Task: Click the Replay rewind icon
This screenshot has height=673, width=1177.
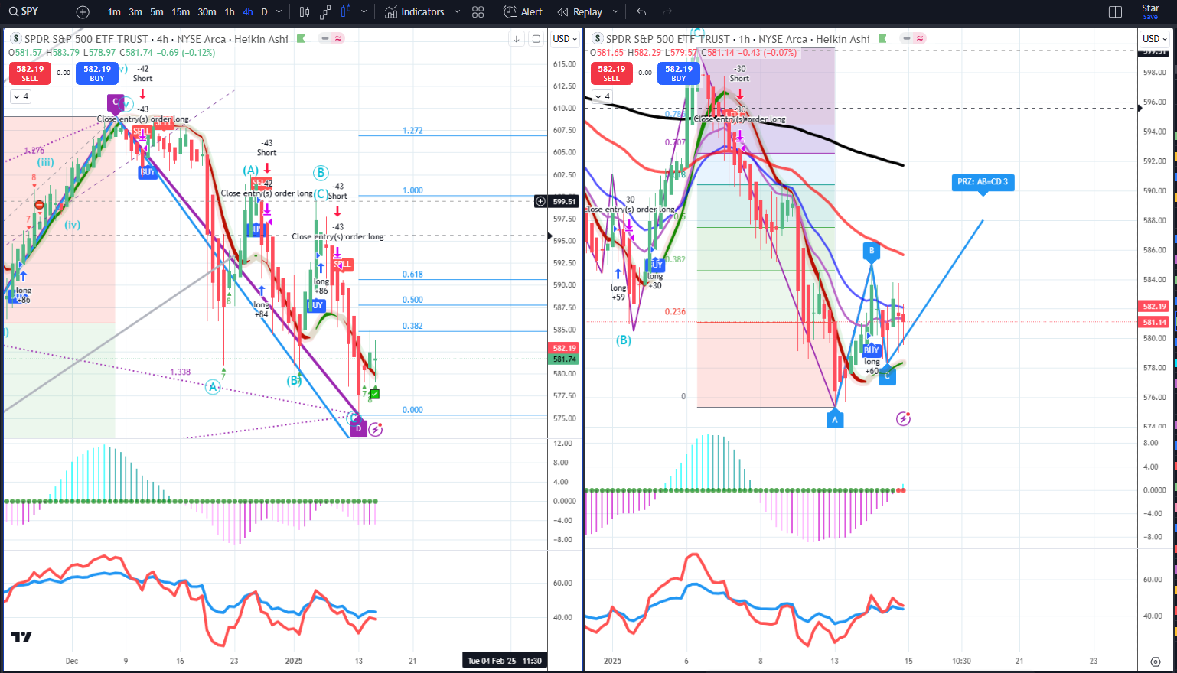Action: click(x=563, y=12)
